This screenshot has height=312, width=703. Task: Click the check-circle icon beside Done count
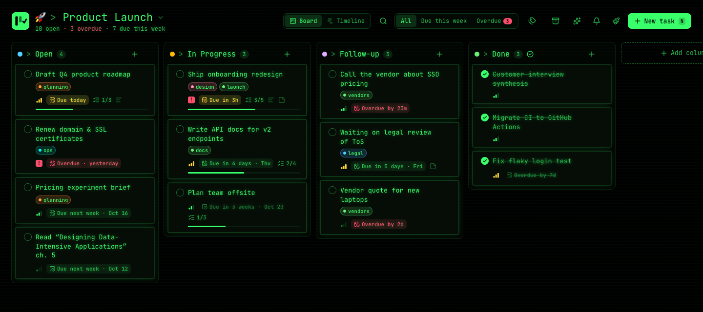(530, 54)
